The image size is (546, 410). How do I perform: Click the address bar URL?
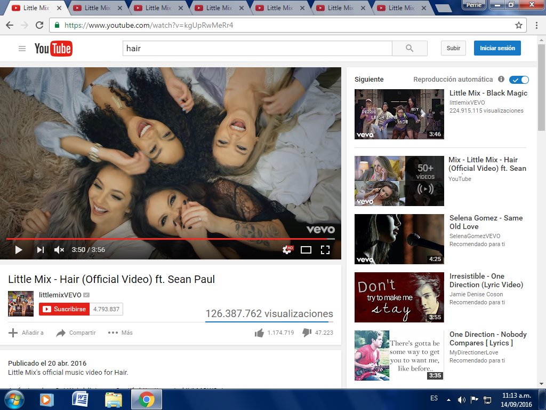pyautogui.click(x=149, y=25)
